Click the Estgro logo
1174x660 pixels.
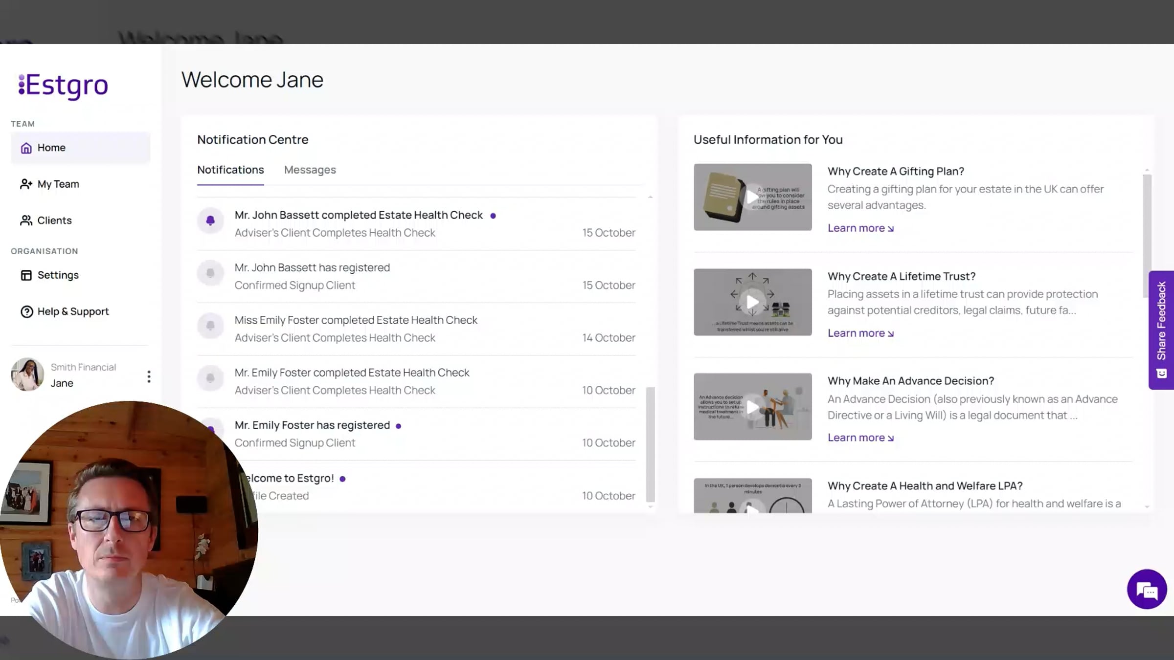[63, 86]
